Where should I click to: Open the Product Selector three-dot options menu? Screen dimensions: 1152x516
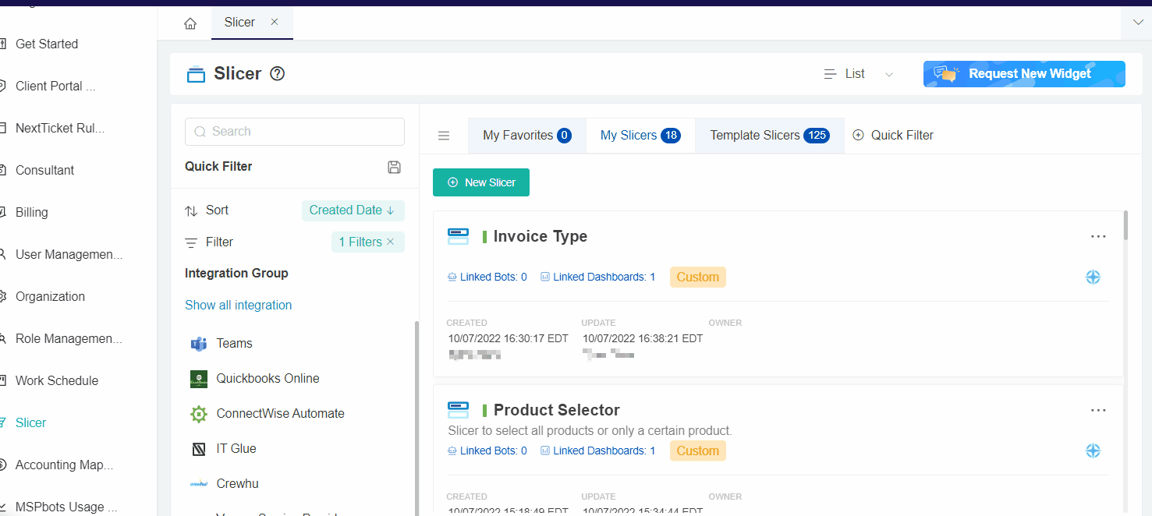point(1098,411)
